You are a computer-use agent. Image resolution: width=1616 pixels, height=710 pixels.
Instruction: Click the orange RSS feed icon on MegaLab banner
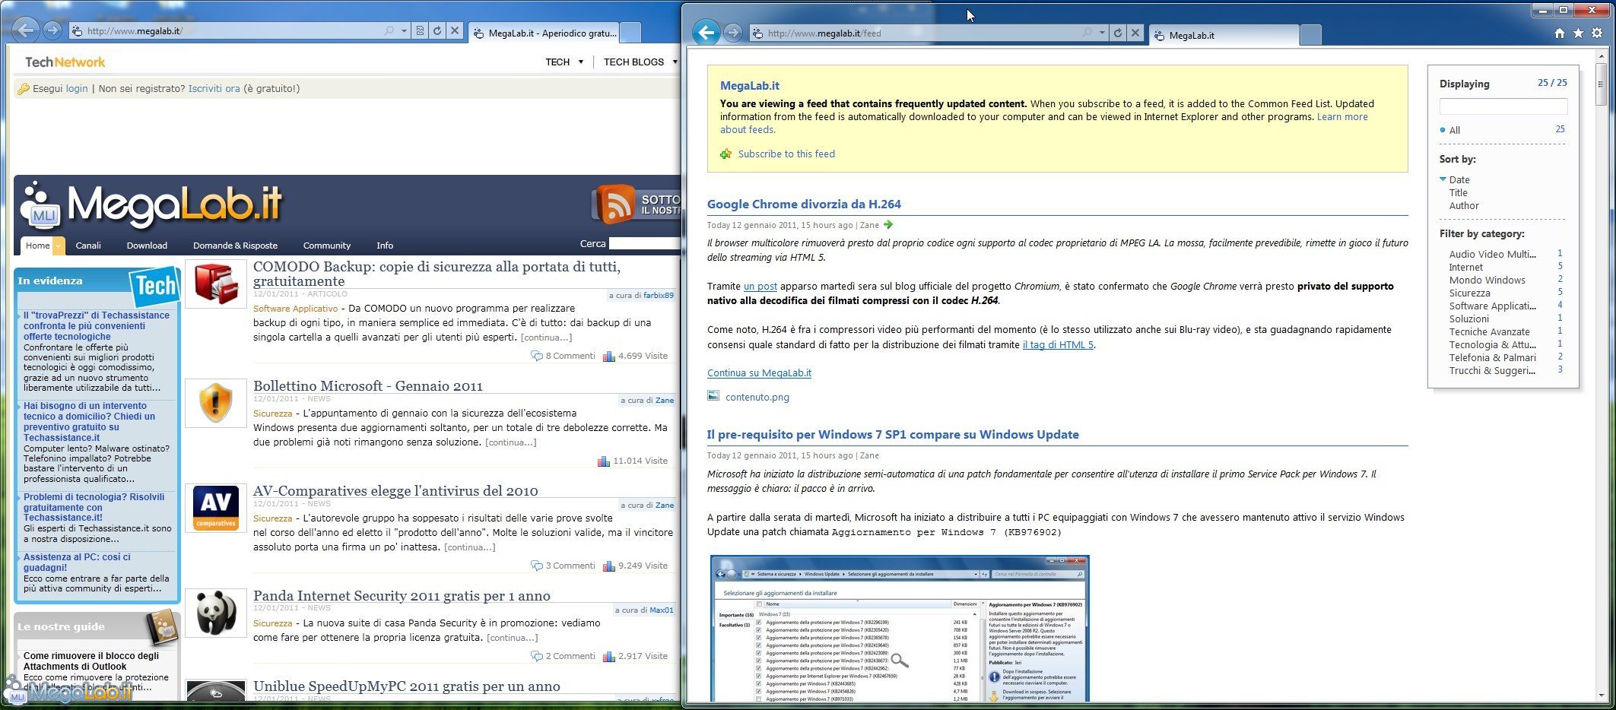click(x=614, y=204)
